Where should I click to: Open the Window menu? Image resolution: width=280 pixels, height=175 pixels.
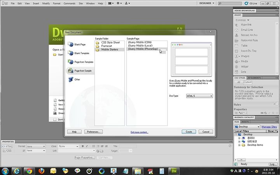tap(90, 3)
